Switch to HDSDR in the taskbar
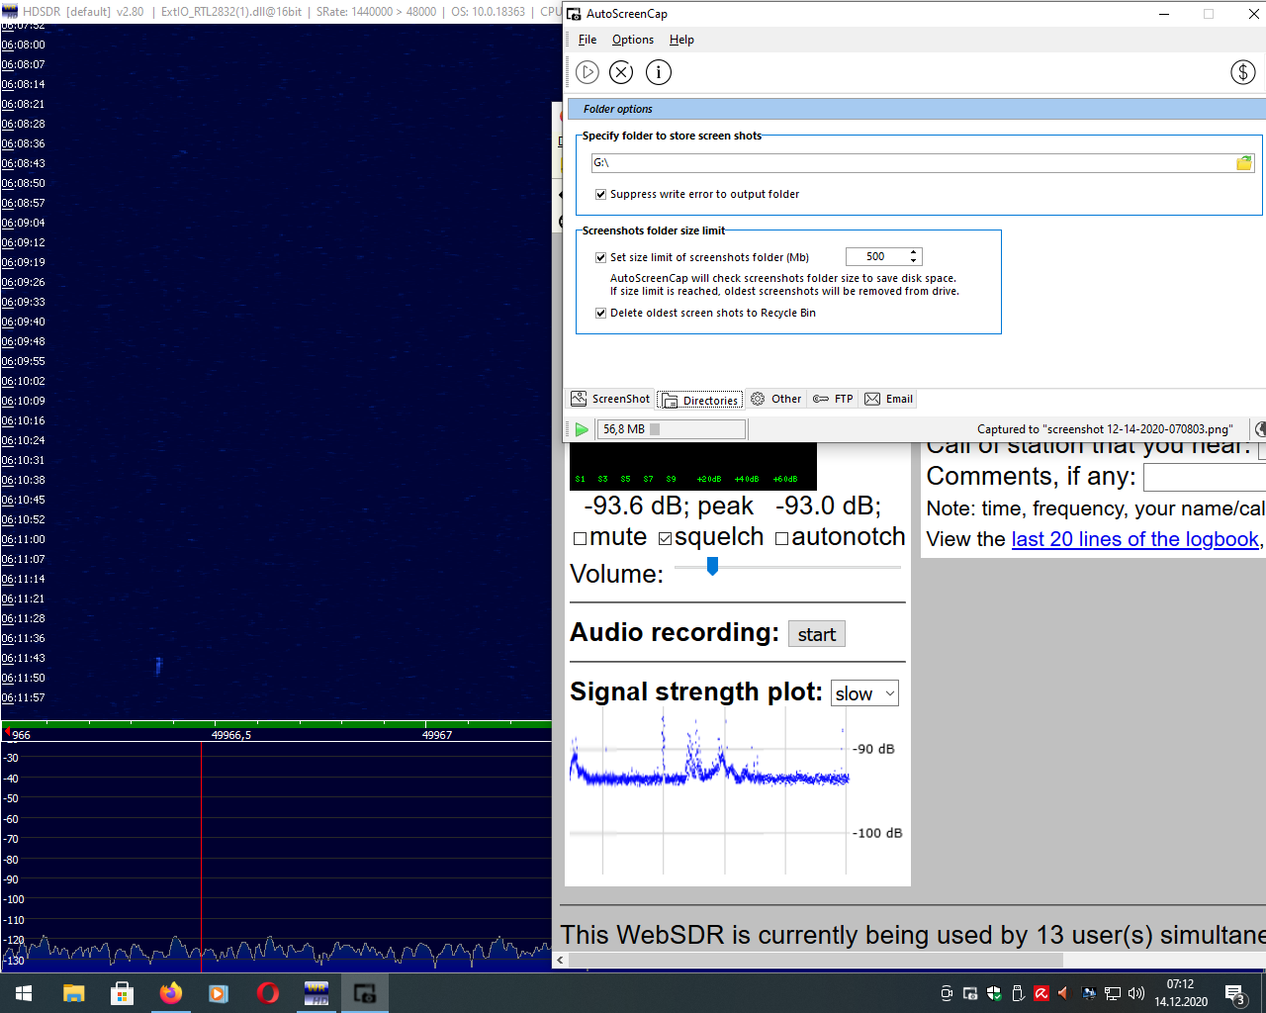 (316, 993)
